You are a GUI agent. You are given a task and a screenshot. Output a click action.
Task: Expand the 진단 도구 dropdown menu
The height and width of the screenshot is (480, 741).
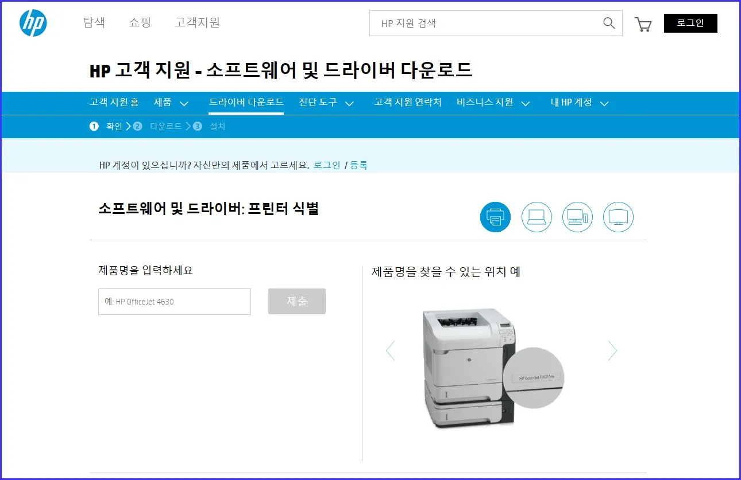coord(326,103)
